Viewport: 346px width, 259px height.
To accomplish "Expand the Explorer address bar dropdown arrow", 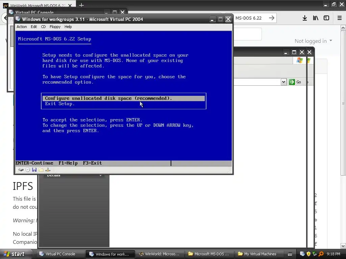I will (283, 82).
